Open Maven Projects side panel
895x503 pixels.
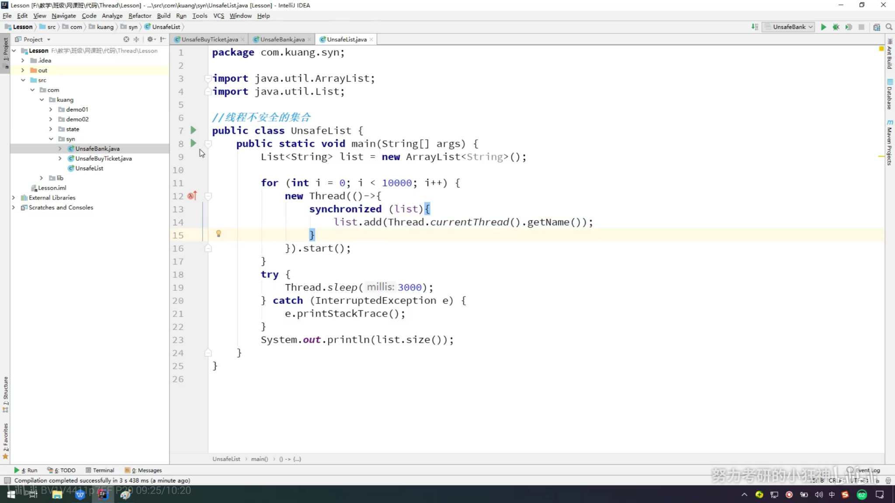coord(890,143)
